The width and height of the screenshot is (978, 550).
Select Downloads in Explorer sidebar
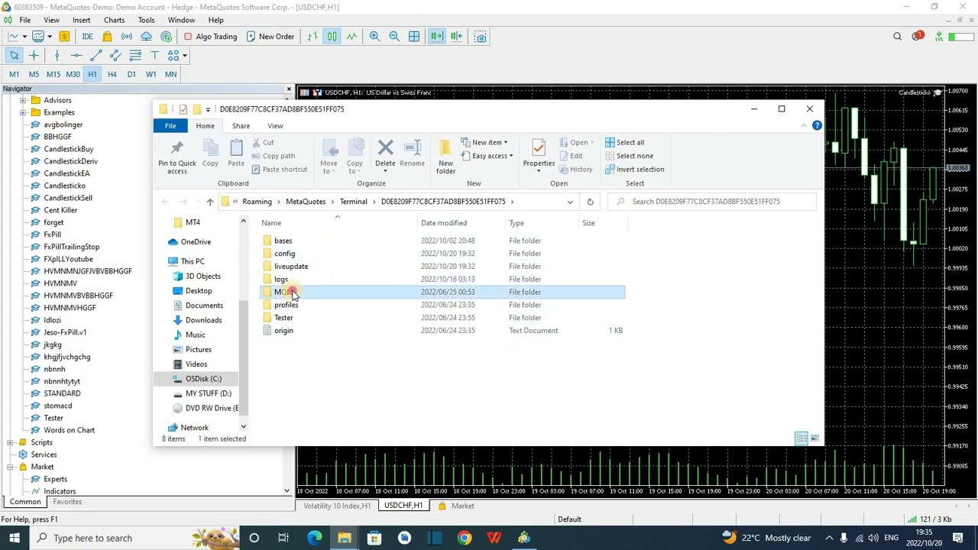(203, 320)
